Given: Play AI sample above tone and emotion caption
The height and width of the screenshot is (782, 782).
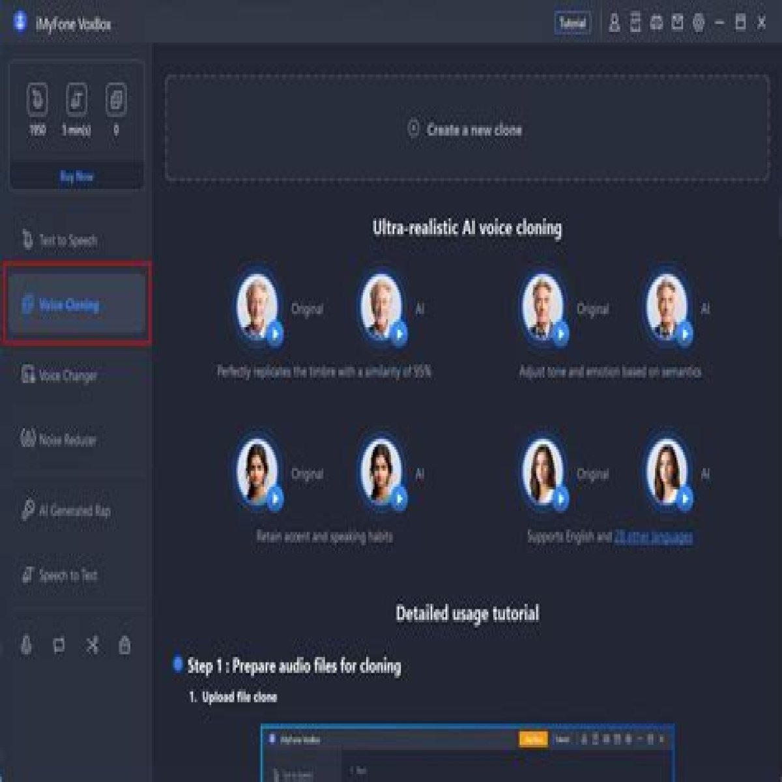Looking at the screenshot, I should (x=684, y=334).
